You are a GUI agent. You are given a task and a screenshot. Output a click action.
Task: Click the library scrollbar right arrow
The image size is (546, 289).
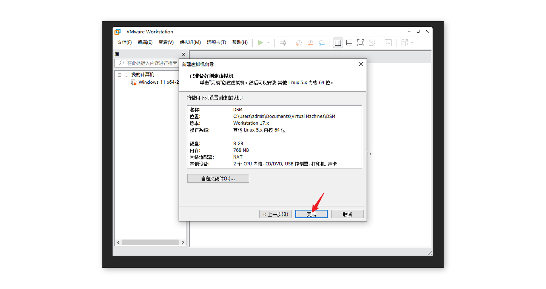(183, 242)
